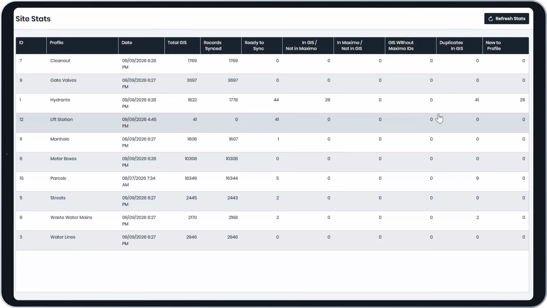Image resolution: width=547 pixels, height=308 pixels.
Task: Click Hydrants Records Synced value 1778
Action: coord(234,100)
